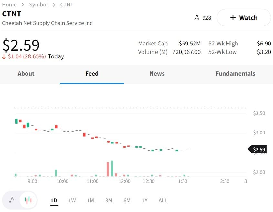Select the 3M time range

pos(109,200)
